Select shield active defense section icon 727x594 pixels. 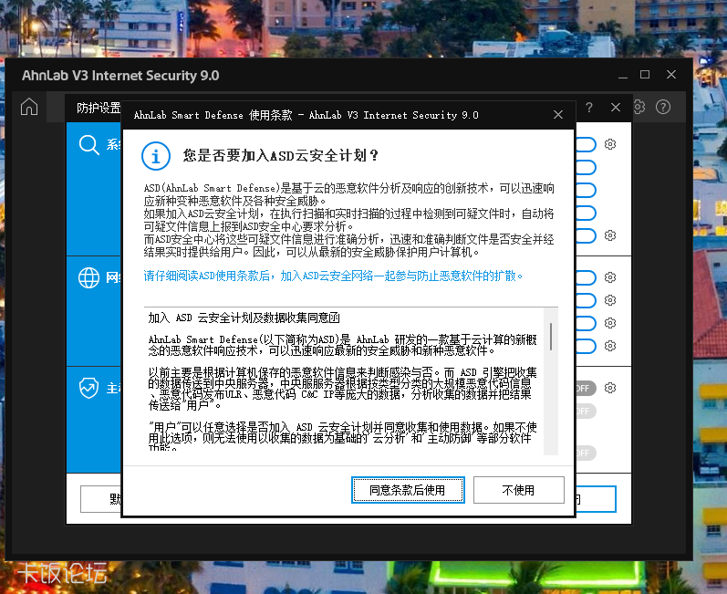[88, 388]
